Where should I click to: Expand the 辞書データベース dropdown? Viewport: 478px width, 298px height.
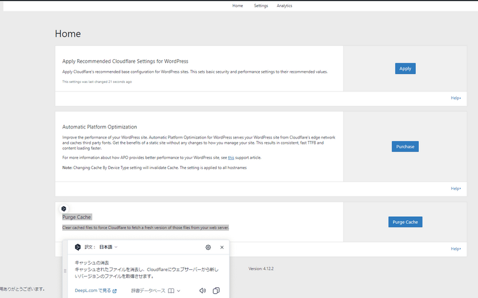155,291
